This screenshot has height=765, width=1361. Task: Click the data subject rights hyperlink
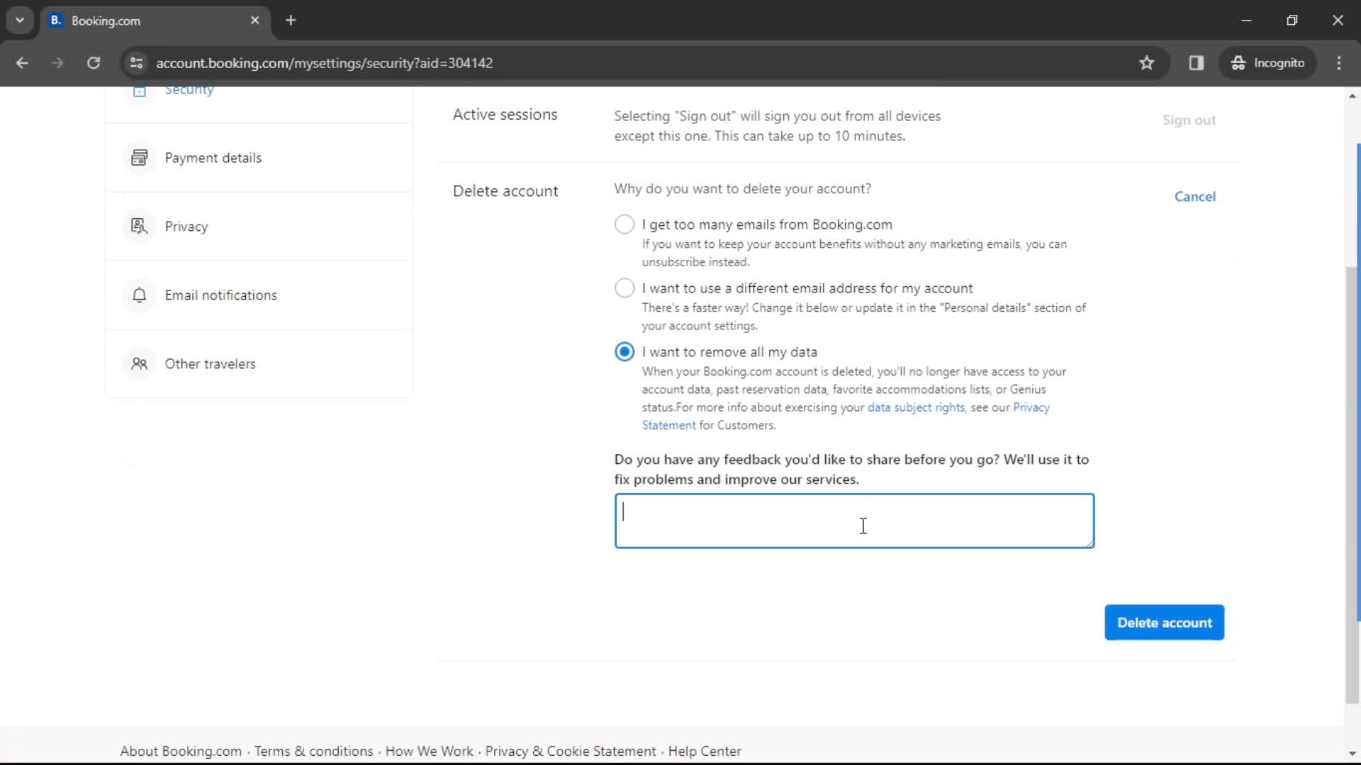[x=915, y=408]
